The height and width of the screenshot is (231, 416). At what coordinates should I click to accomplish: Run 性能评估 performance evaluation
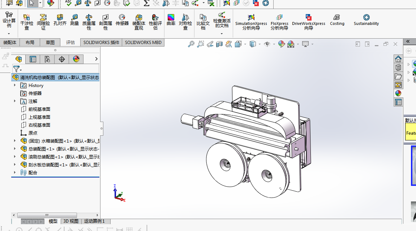(155, 22)
